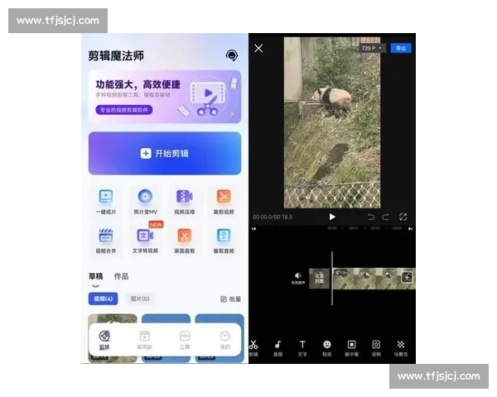Open the 裁剪视频 trim video tool

(x=224, y=202)
